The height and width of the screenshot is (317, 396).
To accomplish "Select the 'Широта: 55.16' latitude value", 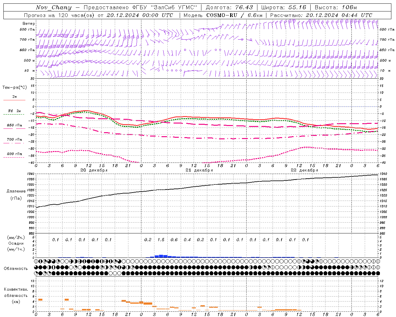I will point(284,7).
